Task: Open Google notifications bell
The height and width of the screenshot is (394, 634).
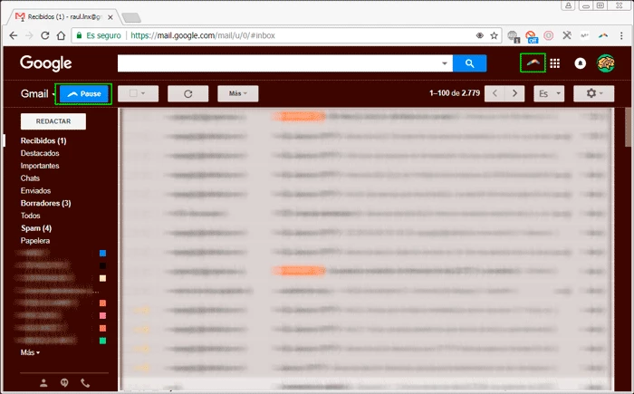Action: [x=581, y=63]
